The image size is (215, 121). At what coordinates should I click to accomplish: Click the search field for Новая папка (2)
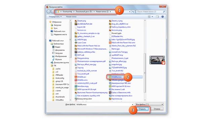coord(149,12)
